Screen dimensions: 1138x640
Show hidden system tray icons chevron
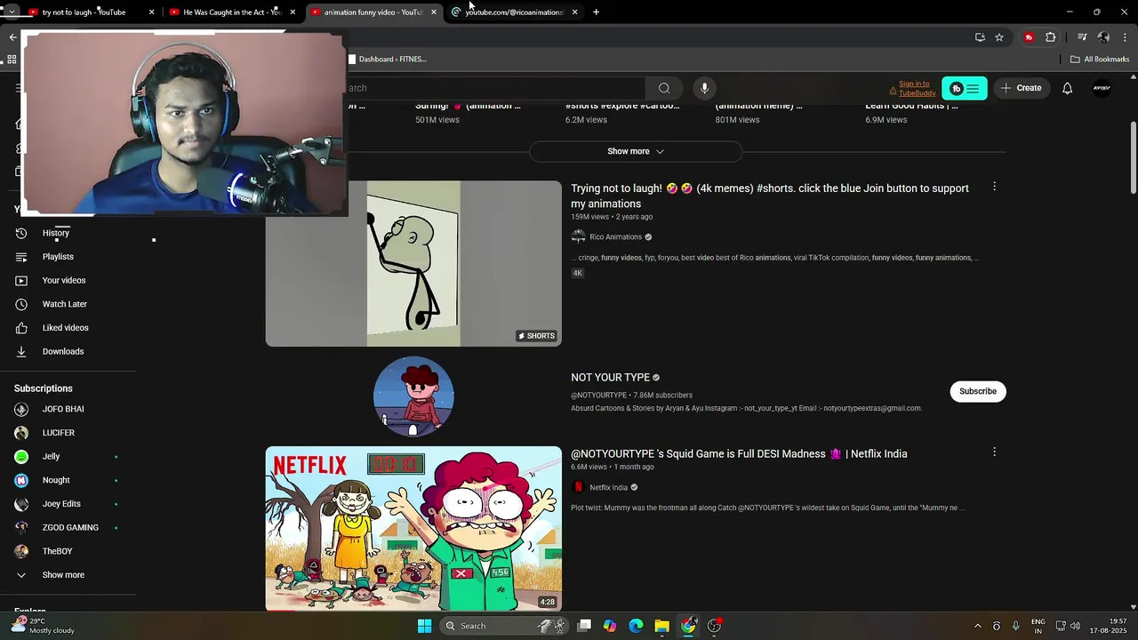coord(978,626)
